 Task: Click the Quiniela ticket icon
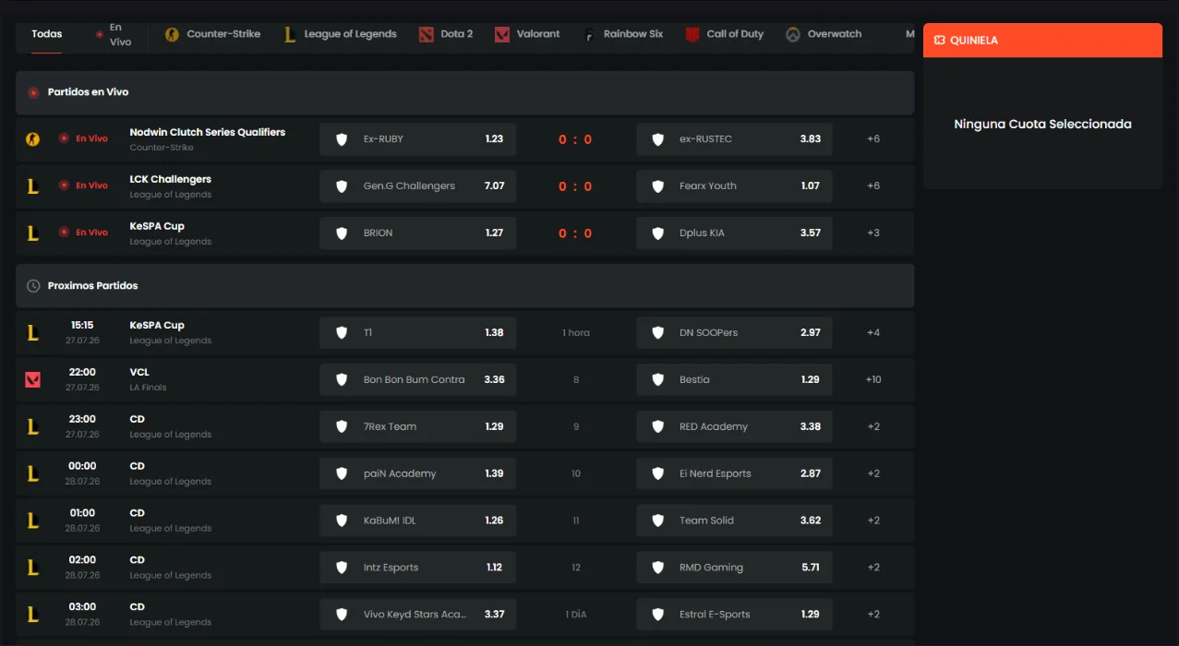(x=940, y=41)
